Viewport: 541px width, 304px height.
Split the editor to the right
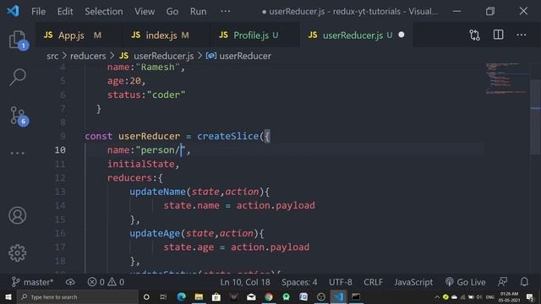pos(498,35)
